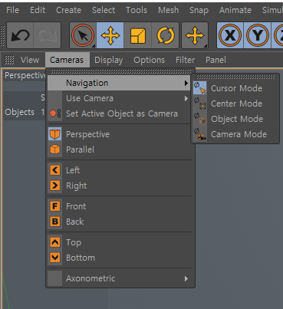The height and width of the screenshot is (309, 283).
Task: Open the Edit menu
Action: [x=38, y=10]
